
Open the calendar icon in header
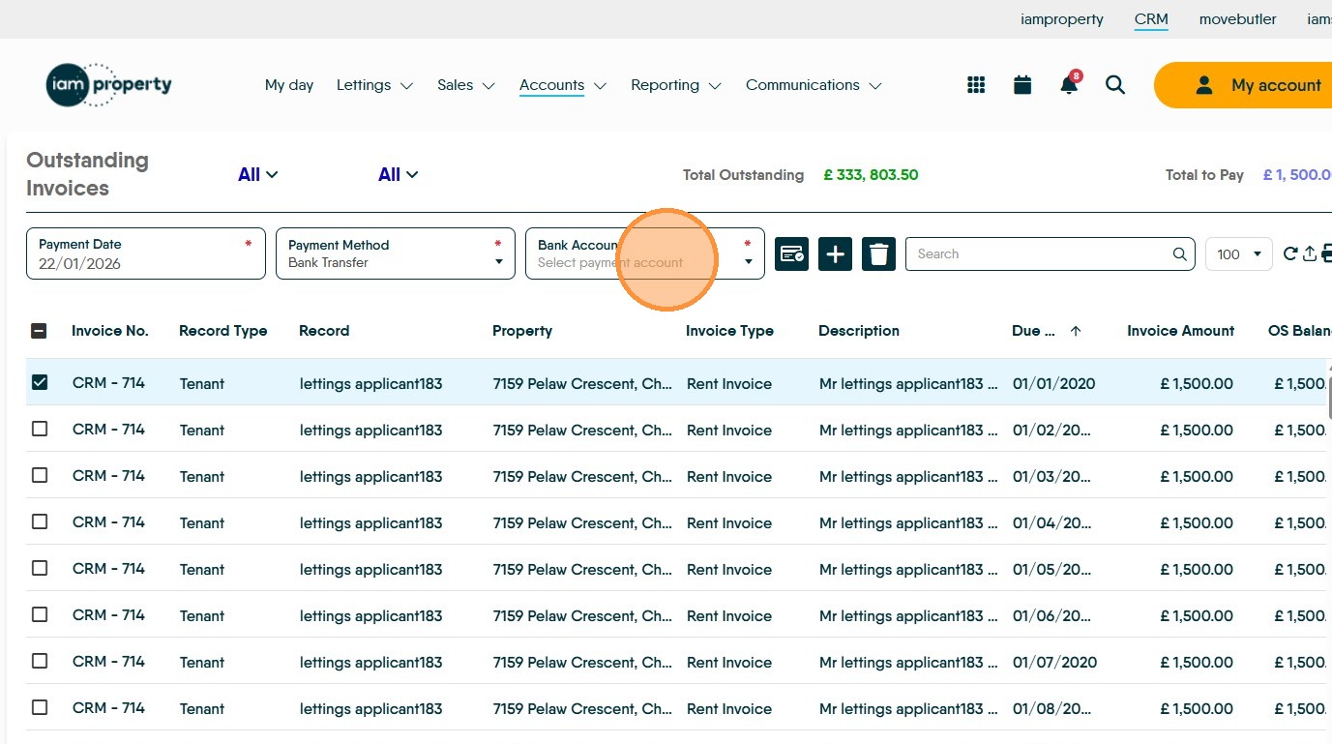pyautogui.click(x=1022, y=85)
